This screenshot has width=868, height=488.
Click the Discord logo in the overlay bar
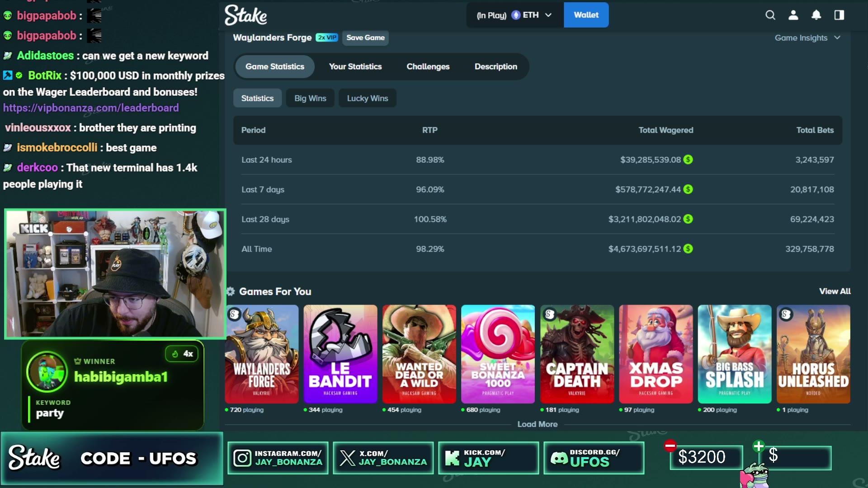pyautogui.click(x=559, y=458)
